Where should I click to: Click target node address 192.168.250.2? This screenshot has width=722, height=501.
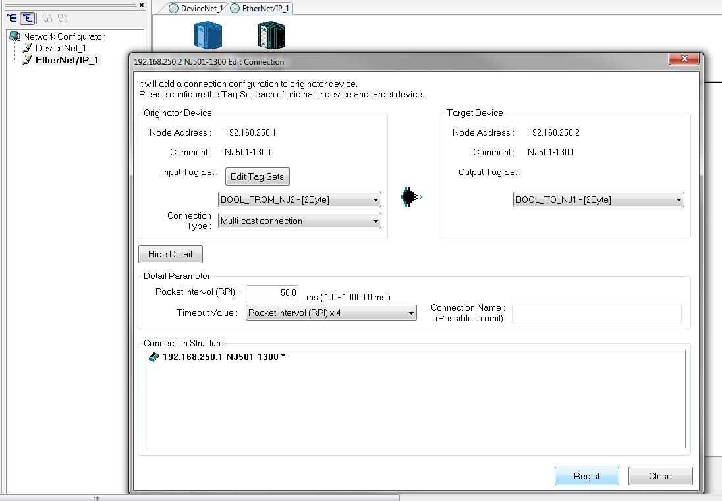tap(553, 132)
